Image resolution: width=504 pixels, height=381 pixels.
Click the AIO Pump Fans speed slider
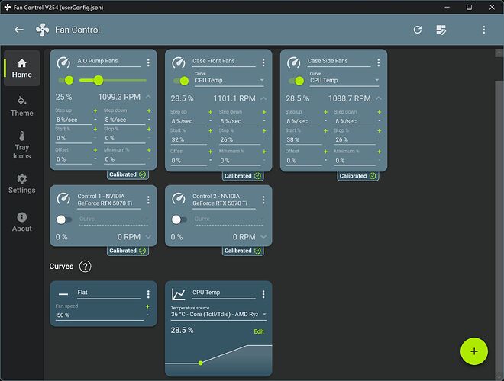[x=115, y=80]
